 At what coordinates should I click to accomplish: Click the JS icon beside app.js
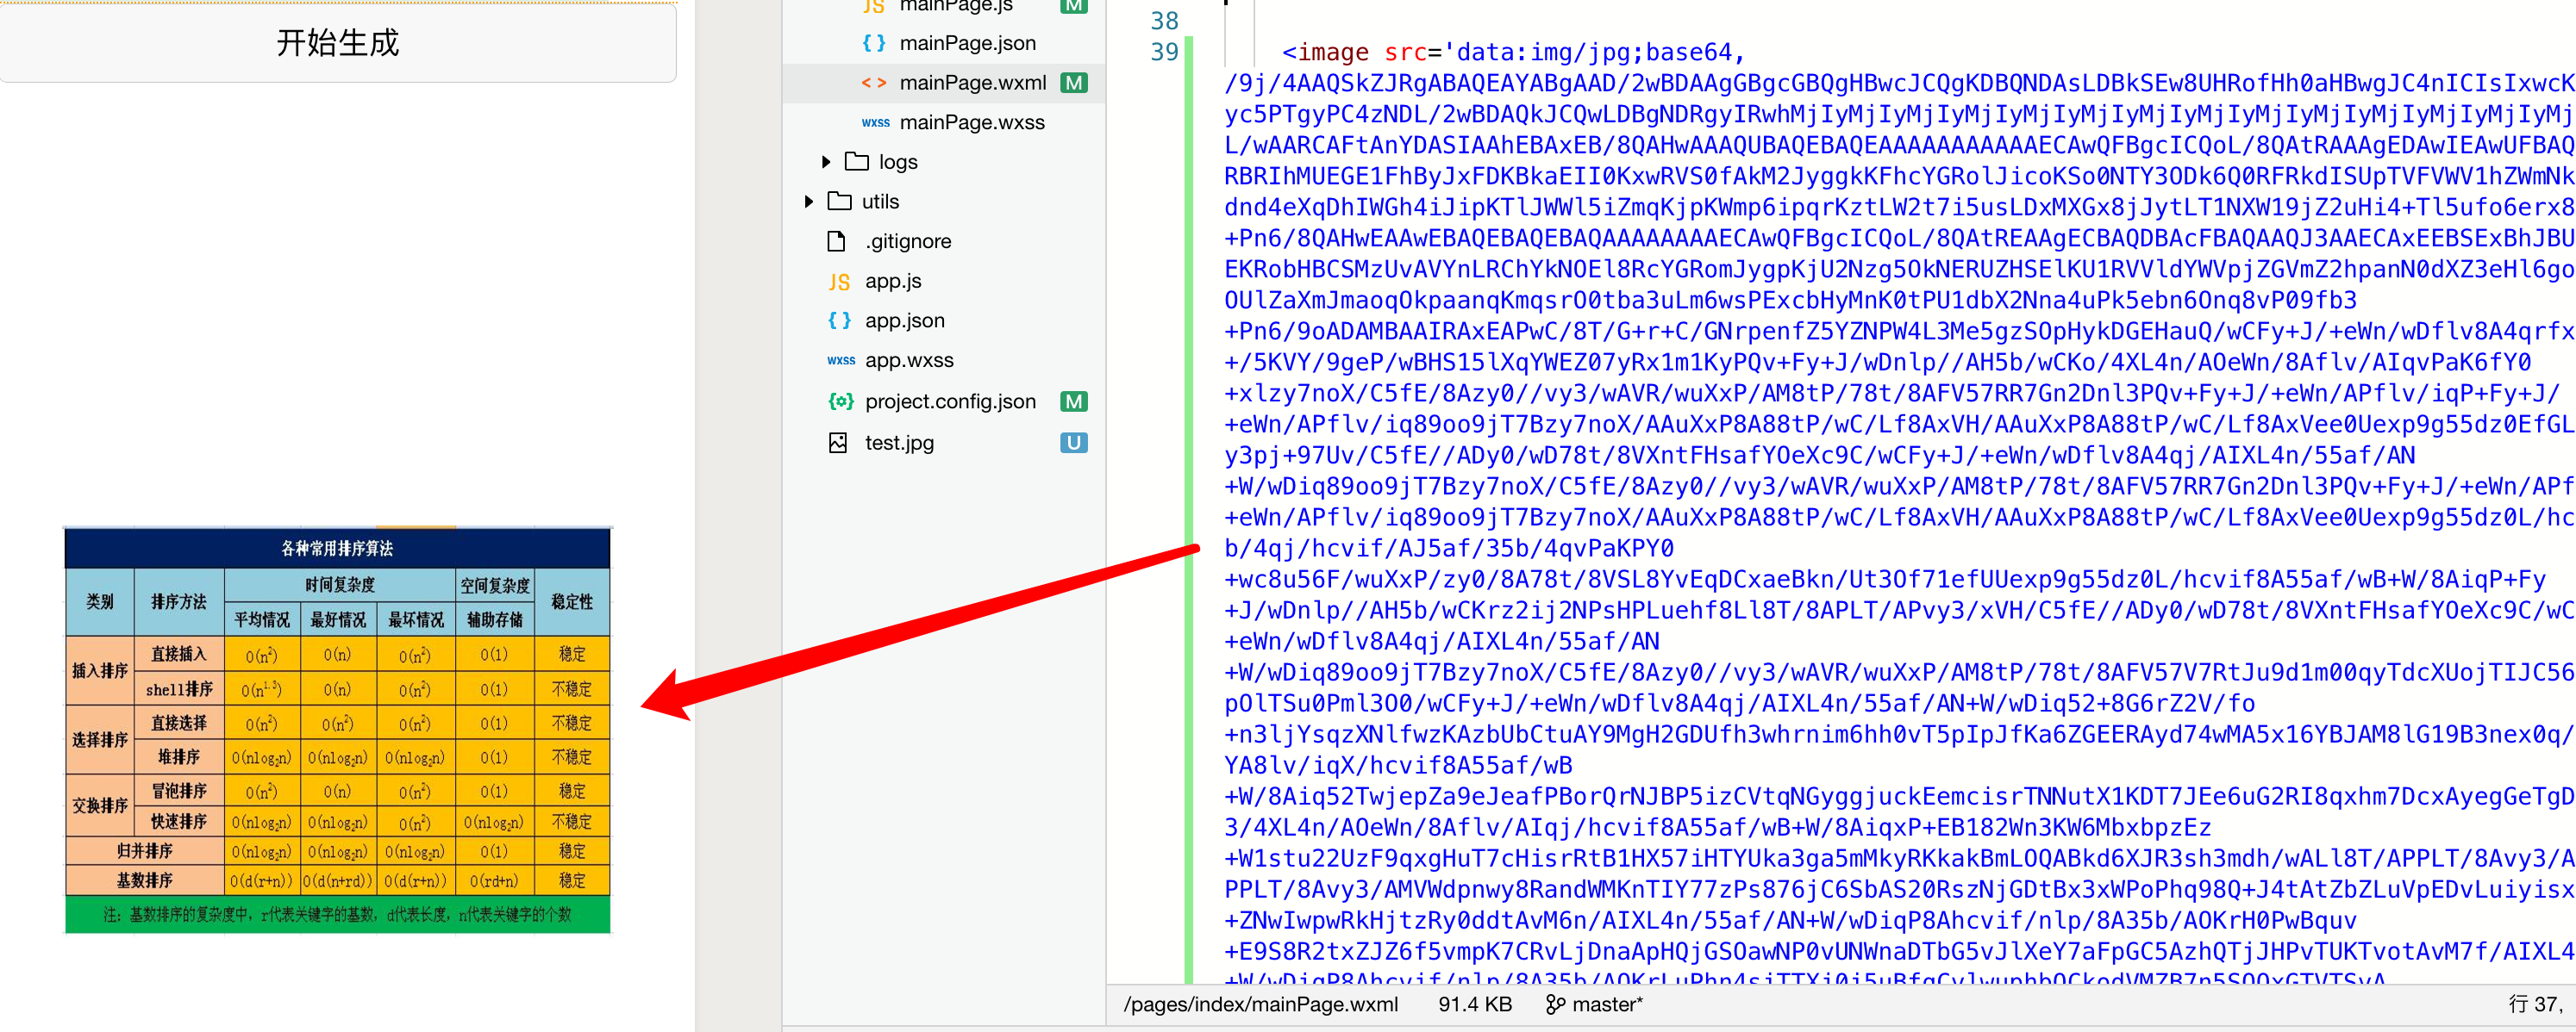pos(839,282)
